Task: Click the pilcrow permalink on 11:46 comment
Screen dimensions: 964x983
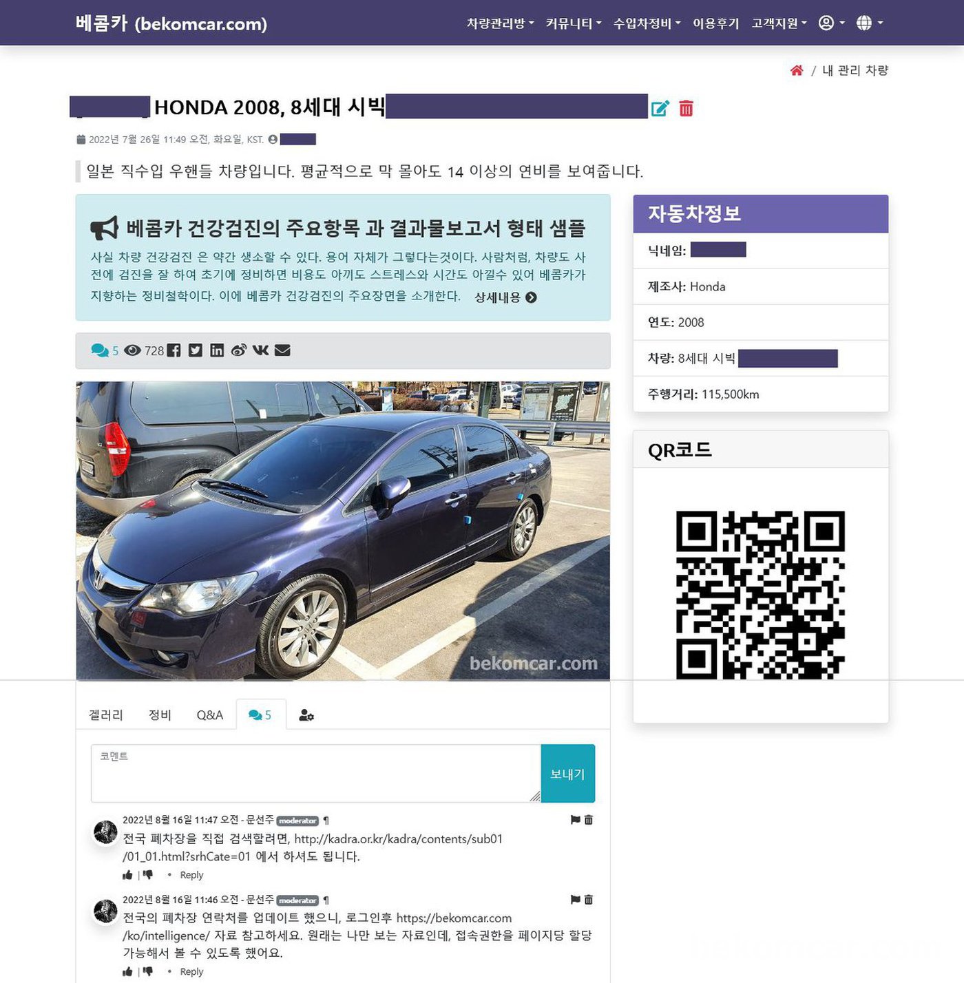Action: (x=326, y=900)
